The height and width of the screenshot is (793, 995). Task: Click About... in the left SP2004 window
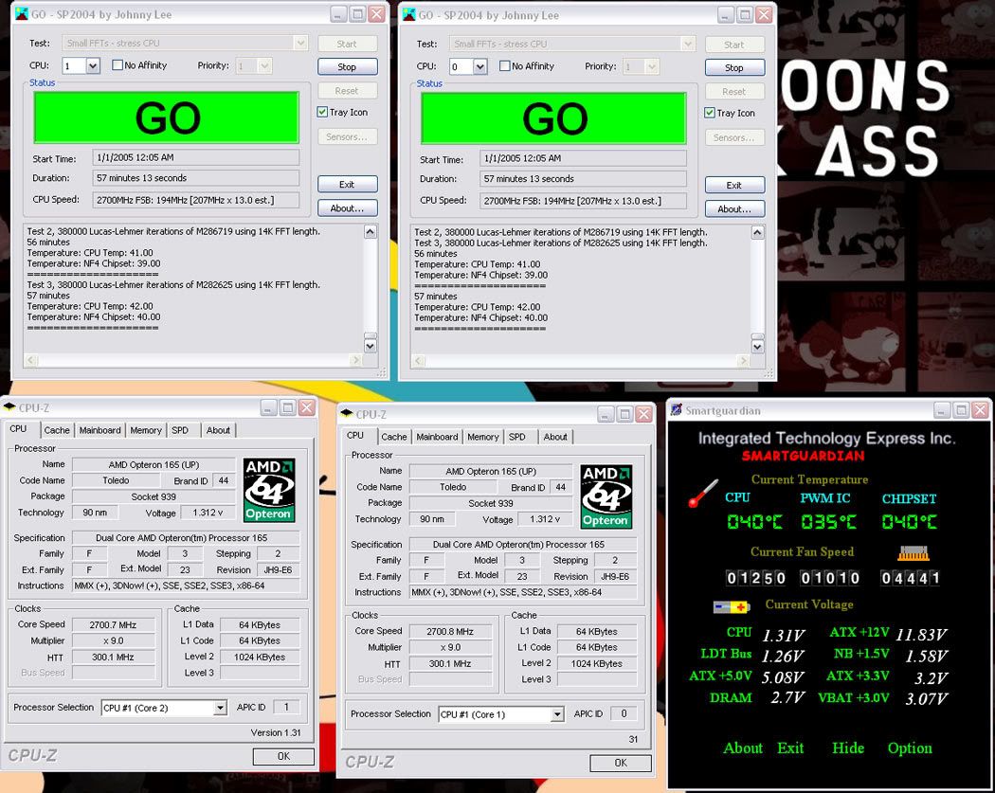[347, 207]
